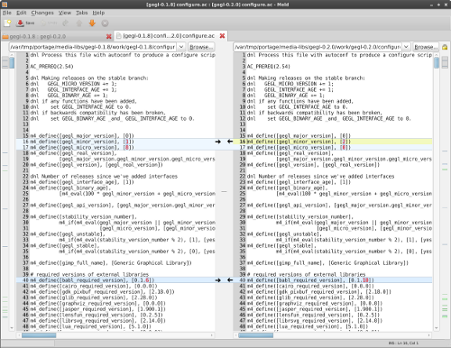Focus the left gegl-0.1.8 path field
Viewport: 451px width, 348px height.
pos(93,47)
